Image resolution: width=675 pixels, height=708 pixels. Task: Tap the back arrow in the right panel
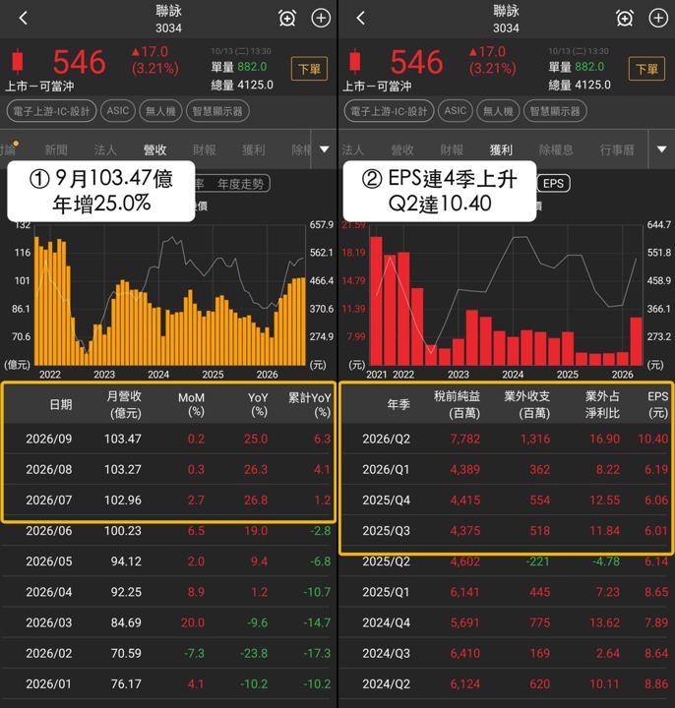tap(360, 19)
